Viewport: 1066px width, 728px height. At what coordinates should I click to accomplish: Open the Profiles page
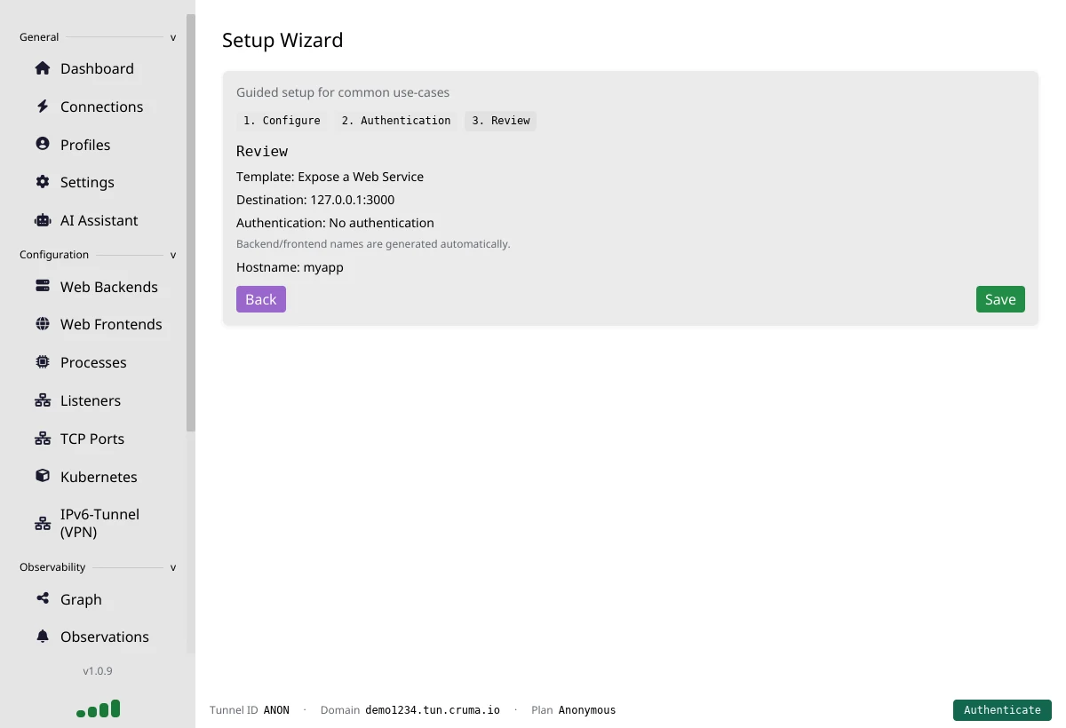click(x=85, y=145)
